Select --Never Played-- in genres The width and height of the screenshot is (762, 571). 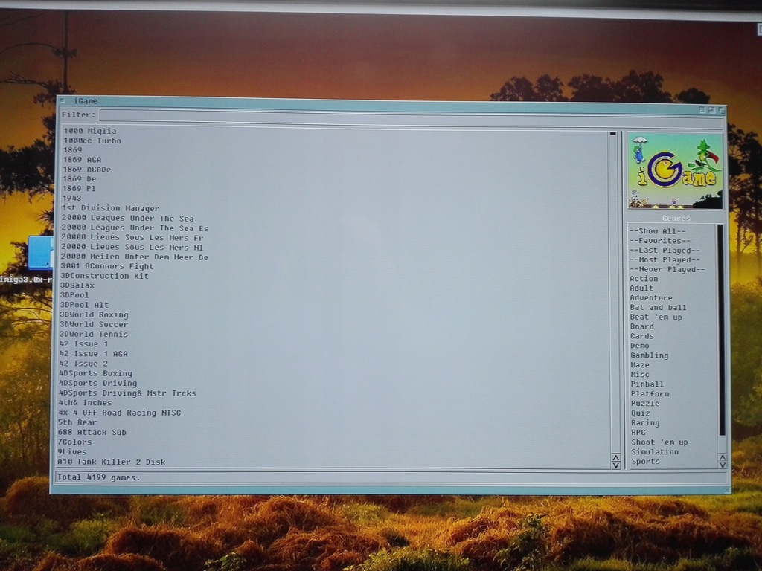667,269
